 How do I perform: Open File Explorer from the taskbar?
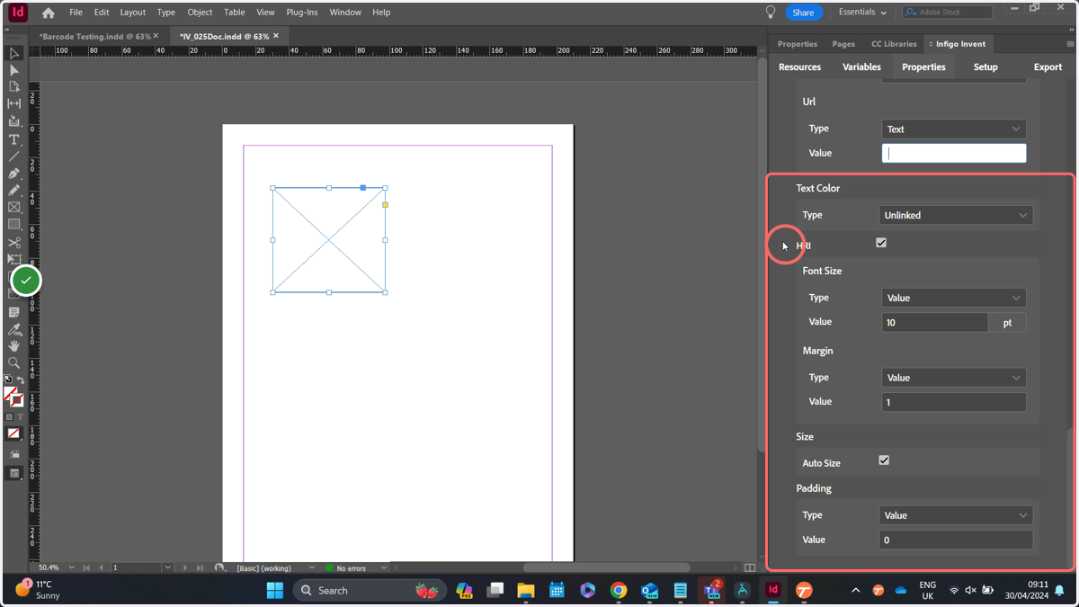(x=526, y=590)
